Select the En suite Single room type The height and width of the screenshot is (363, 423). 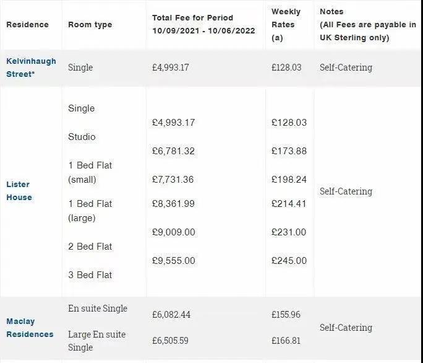[x=98, y=308]
